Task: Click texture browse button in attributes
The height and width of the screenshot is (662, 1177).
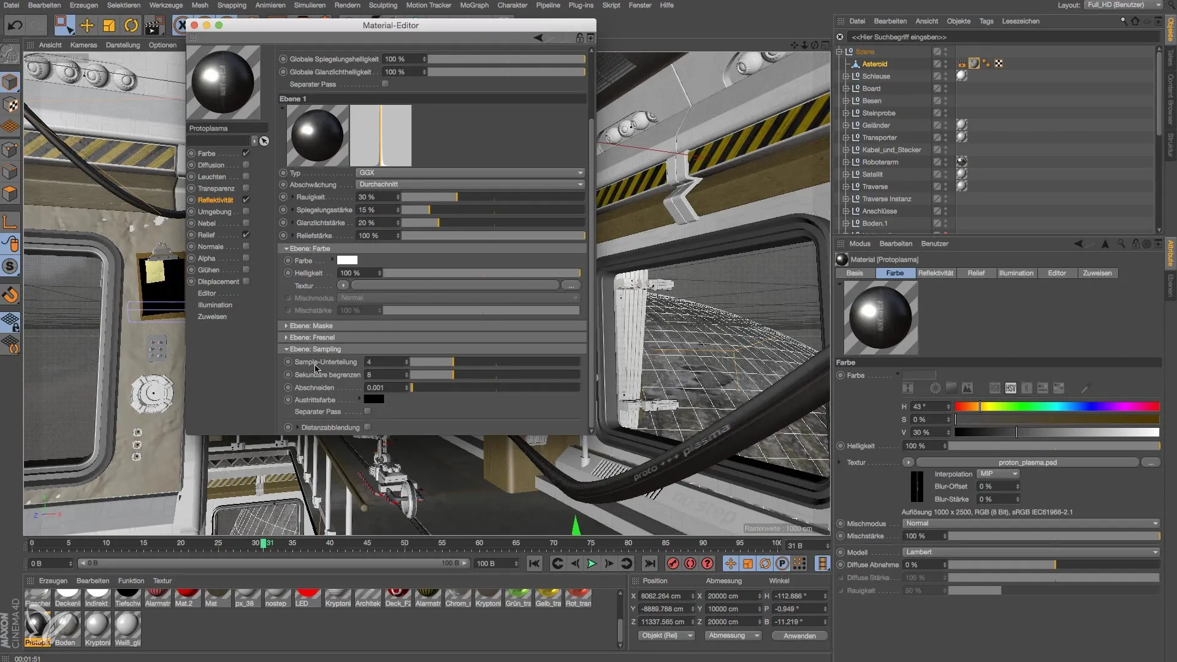Action: (1151, 463)
